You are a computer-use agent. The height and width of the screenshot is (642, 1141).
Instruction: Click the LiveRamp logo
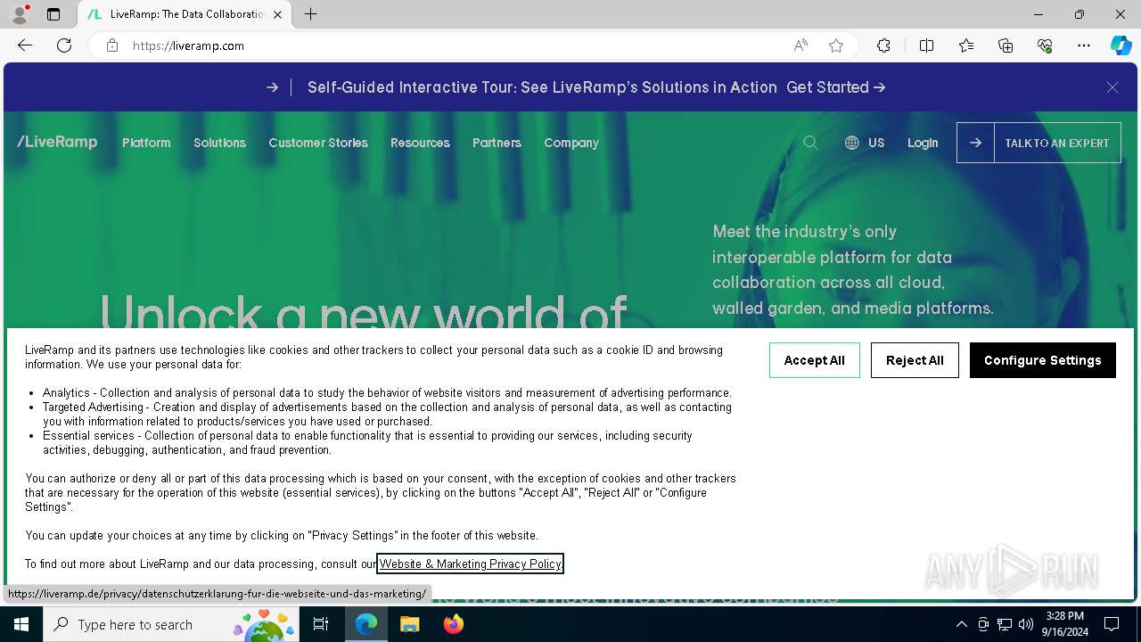coord(57,142)
